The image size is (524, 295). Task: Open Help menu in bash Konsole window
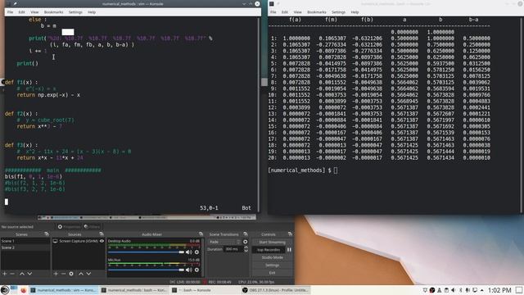click(355, 12)
